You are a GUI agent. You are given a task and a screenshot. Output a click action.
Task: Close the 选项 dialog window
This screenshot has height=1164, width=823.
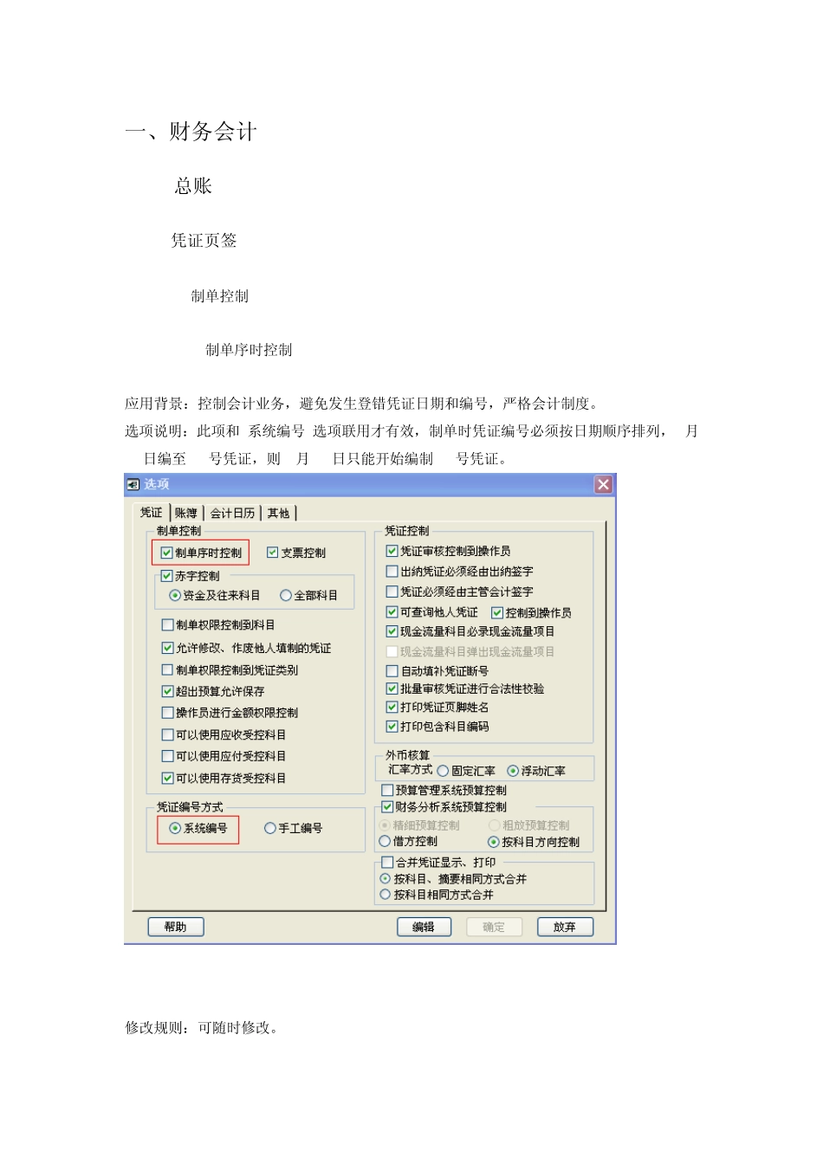pos(603,484)
